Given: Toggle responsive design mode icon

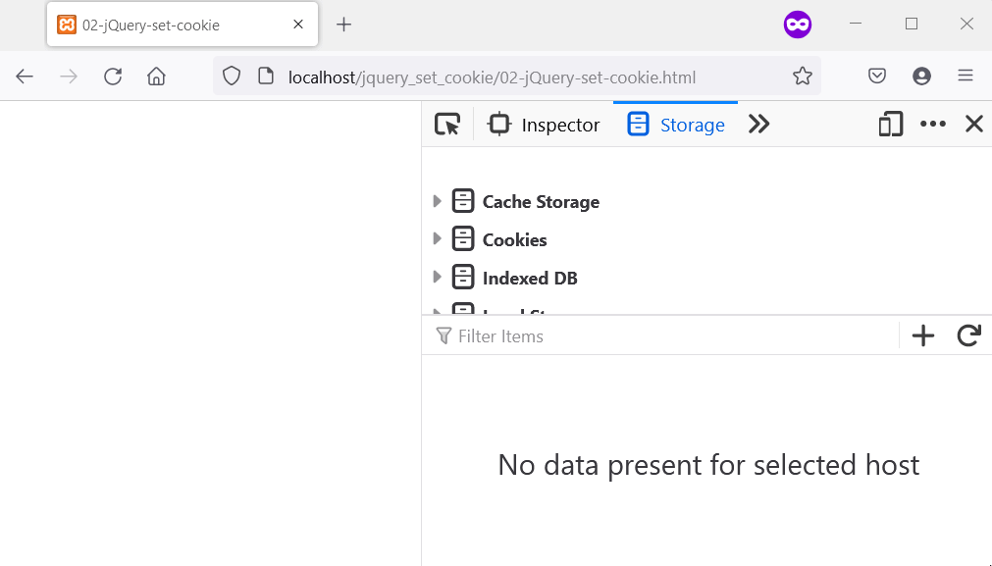Looking at the screenshot, I should pos(890,125).
